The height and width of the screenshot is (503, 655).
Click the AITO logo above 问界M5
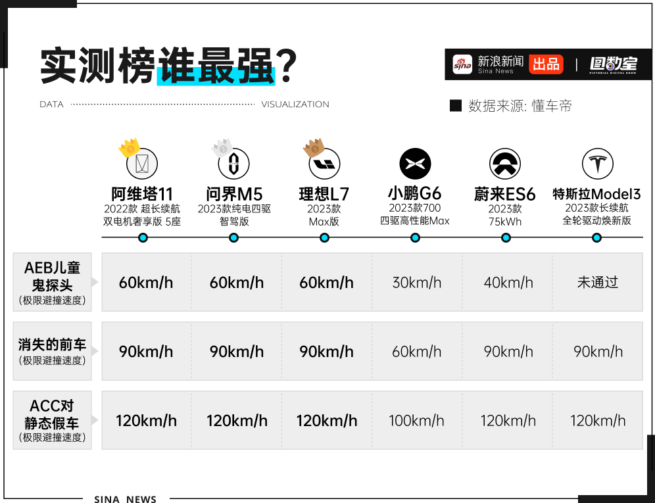coord(233,163)
